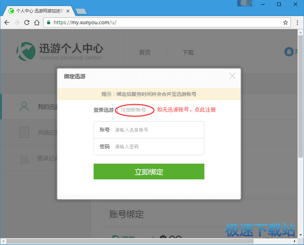
Task: Go to browser home page icon
Action: [37, 23]
